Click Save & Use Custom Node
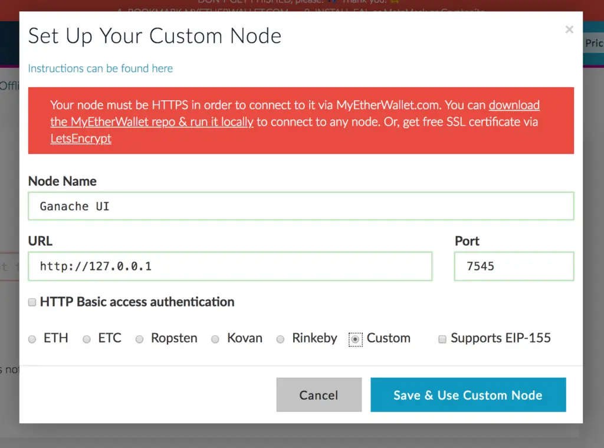 tap(468, 395)
